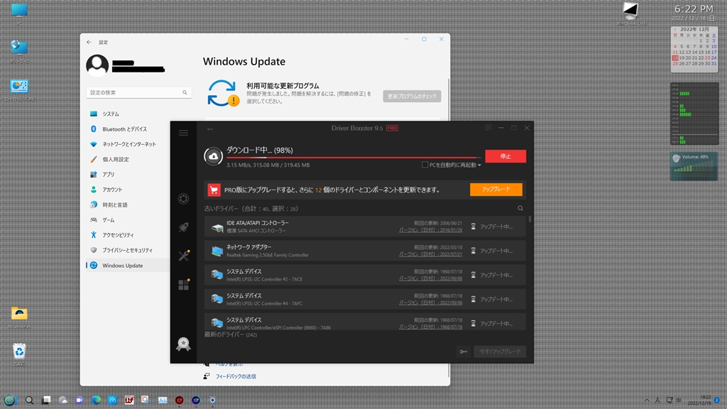Click the license key icon
The height and width of the screenshot is (409, 727).
tap(463, 351)
